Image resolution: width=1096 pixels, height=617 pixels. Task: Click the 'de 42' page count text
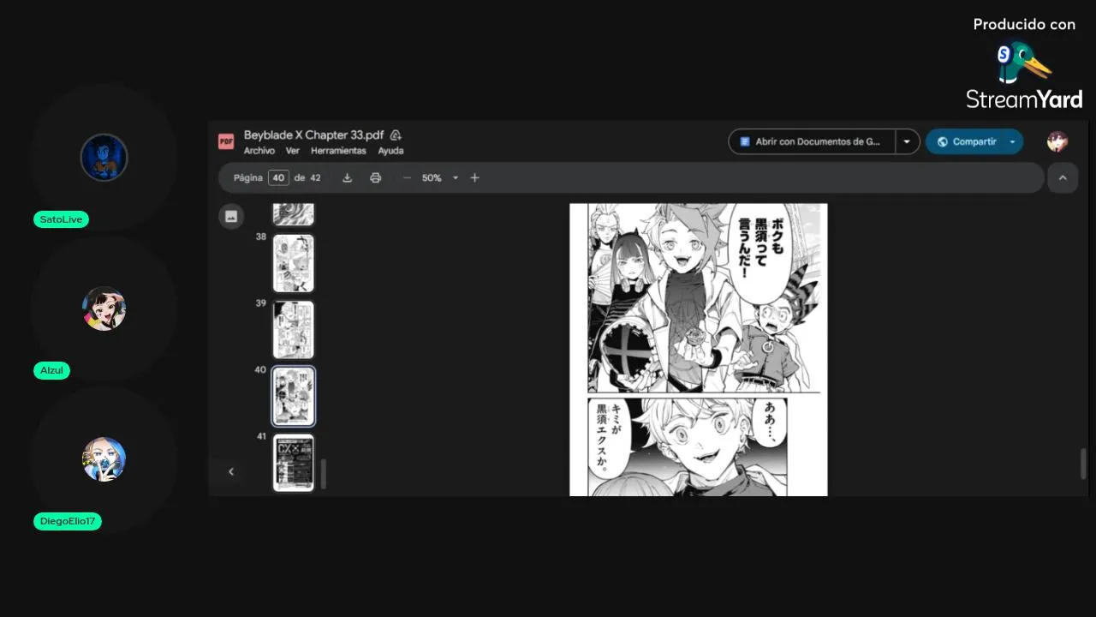tap(307, 177)
